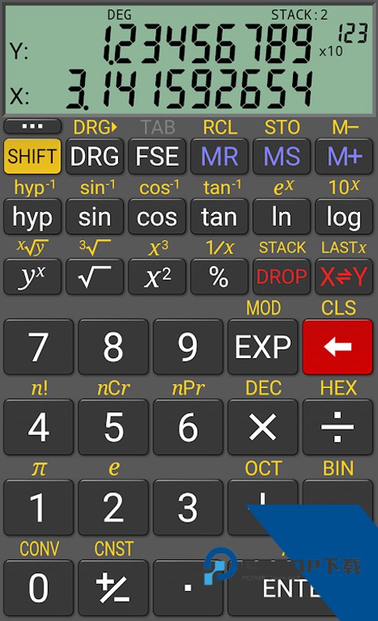Image resolution: width=378 pixels, height=621 pixels.
Task: Tap the digit 6 key
Action: (x=187, y=427)
